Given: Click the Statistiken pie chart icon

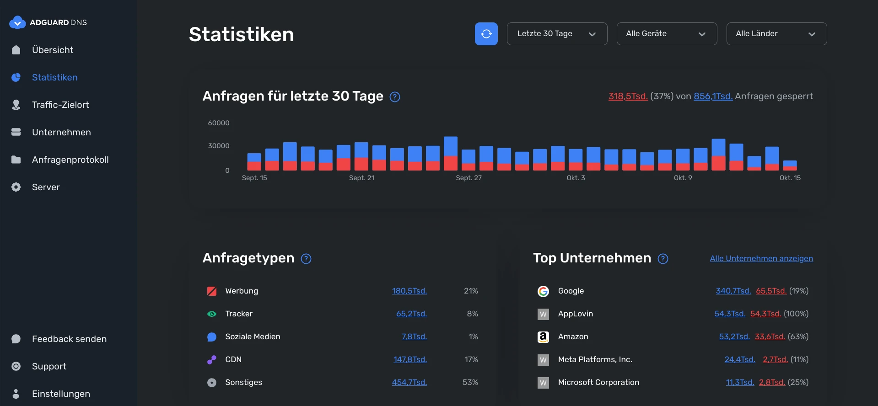Looking at the screenshot, I should (x=16, y=77).
